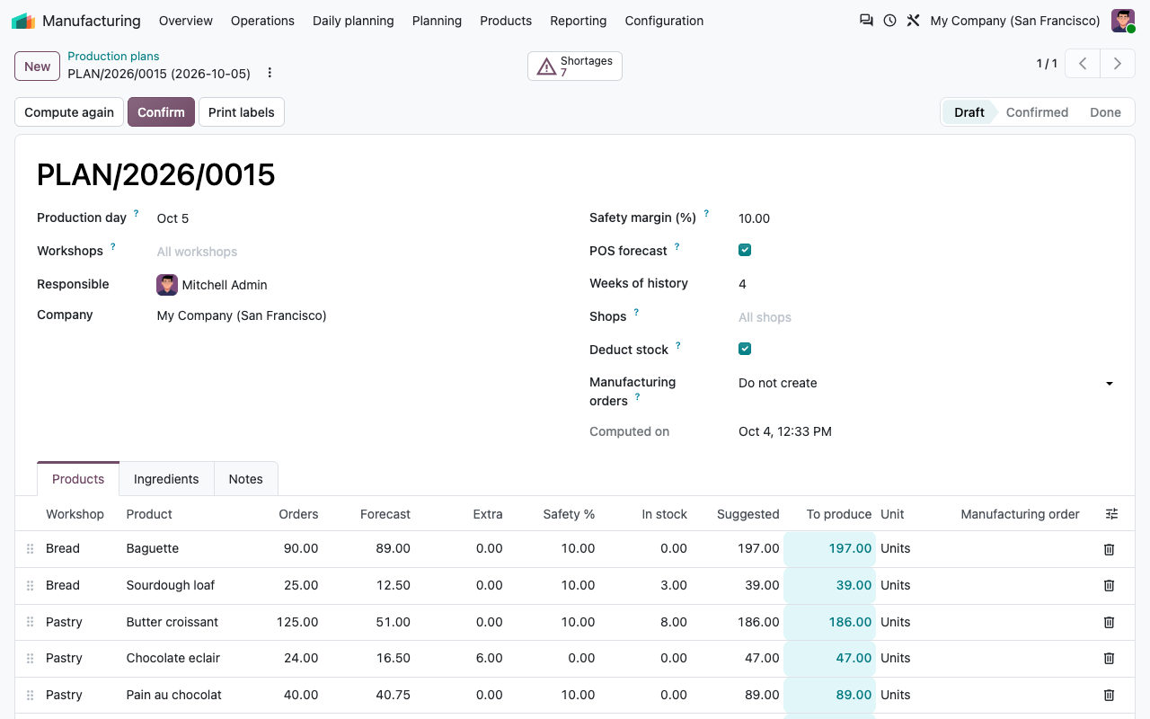This screenshot has width=1150, height=719.
Task: Open the debug tools wrench icon
Action: (x=913, y=20)
